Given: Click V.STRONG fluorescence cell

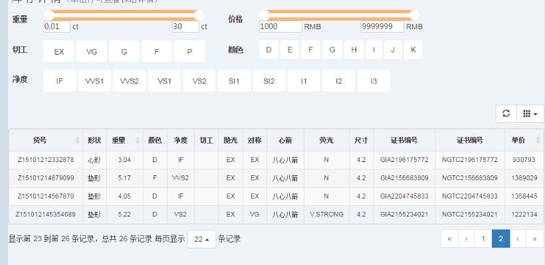Looking at the screenshot, I should (326, 215).
